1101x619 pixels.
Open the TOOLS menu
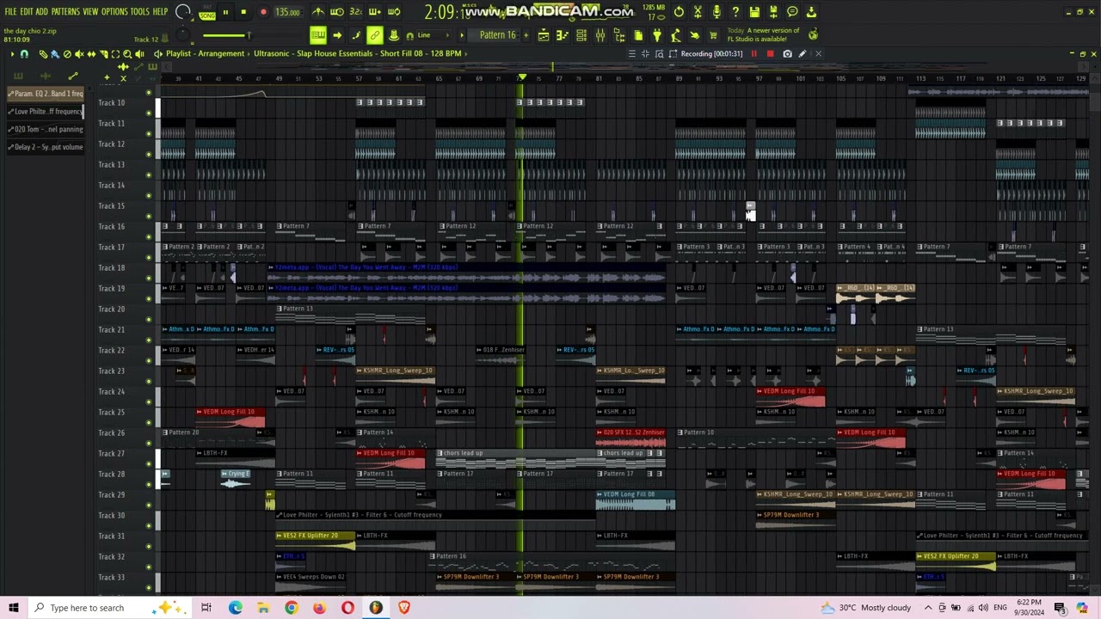pyautogui.click(x=139, y=11)
